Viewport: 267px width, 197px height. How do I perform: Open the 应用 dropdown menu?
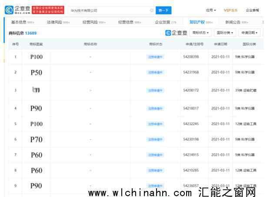[211, 10]
